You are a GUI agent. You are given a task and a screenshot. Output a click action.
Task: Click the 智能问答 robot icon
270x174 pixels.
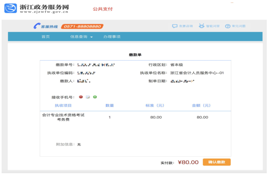[x=201, y=26]
